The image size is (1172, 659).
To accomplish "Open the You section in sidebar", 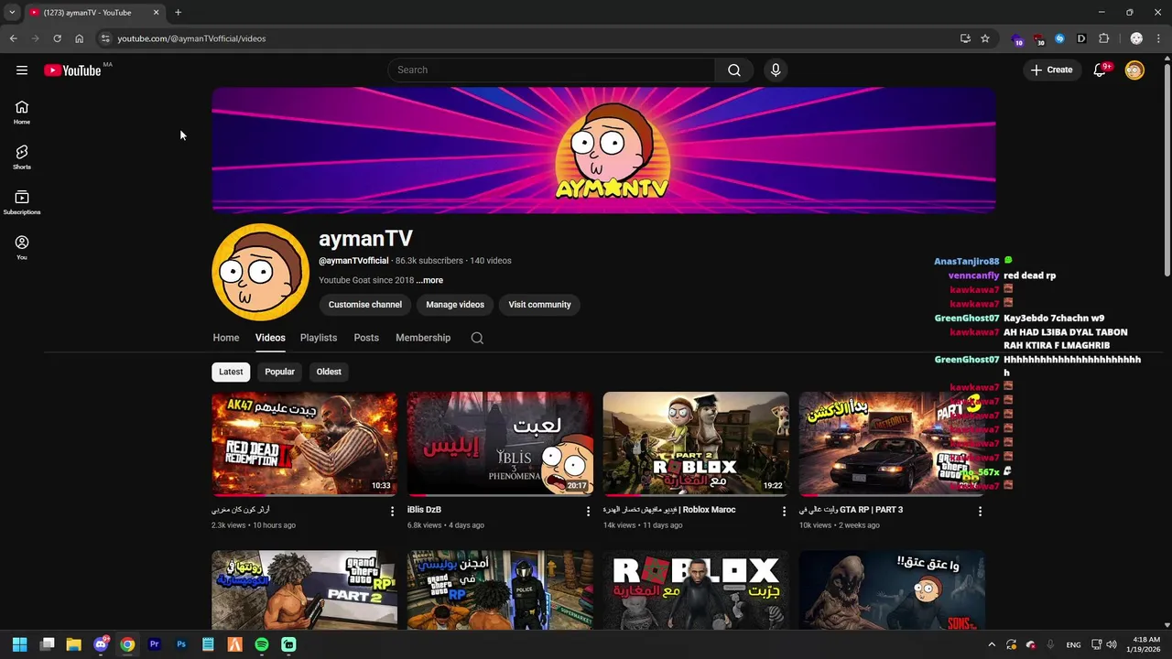I will pyautogui.click(x=22, y=247).
